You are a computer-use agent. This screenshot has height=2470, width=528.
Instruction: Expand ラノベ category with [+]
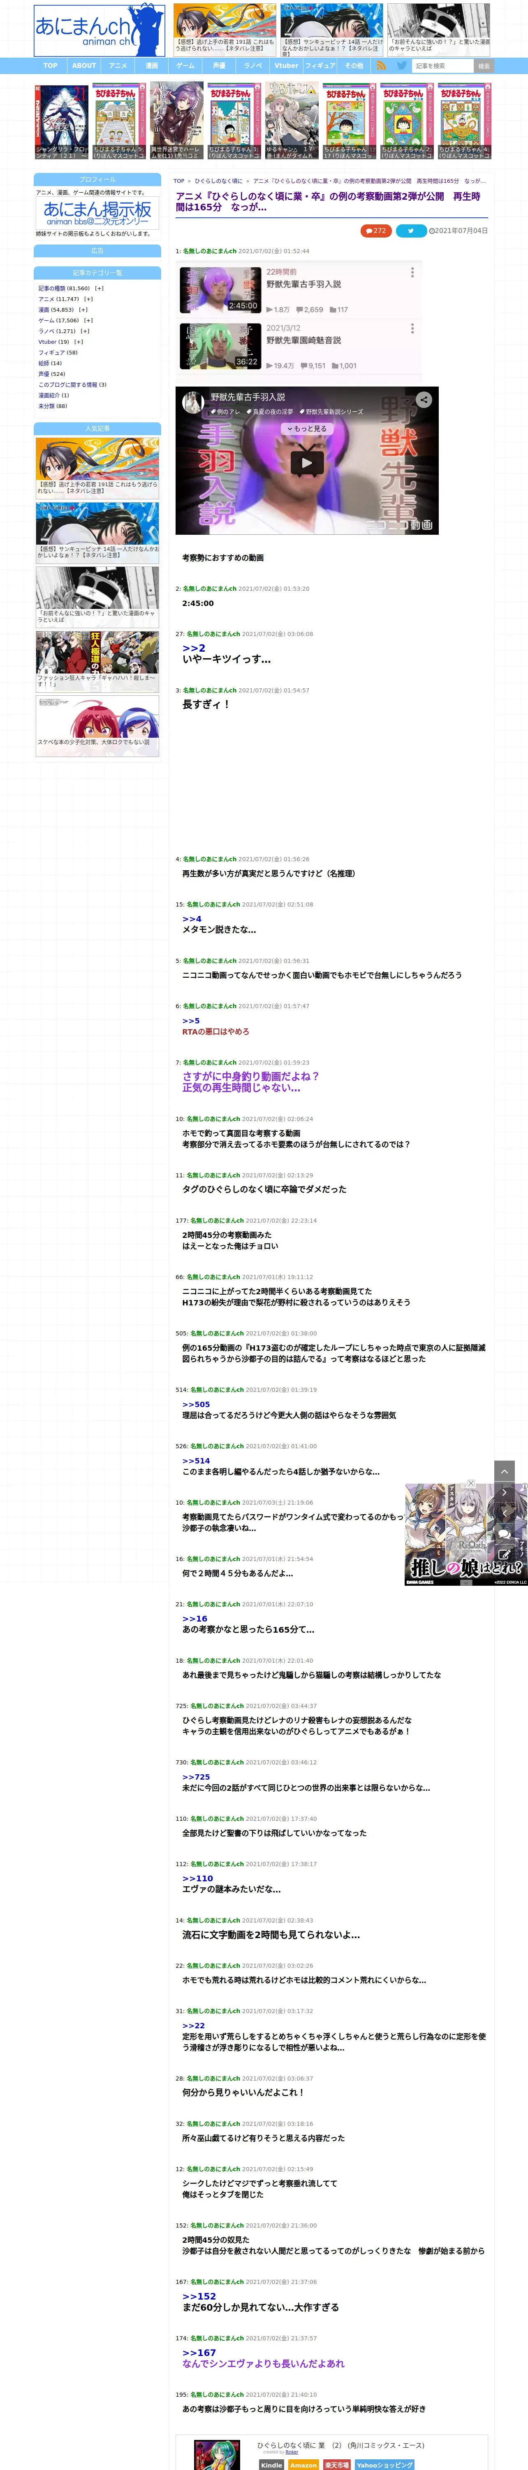pos(84,331)
